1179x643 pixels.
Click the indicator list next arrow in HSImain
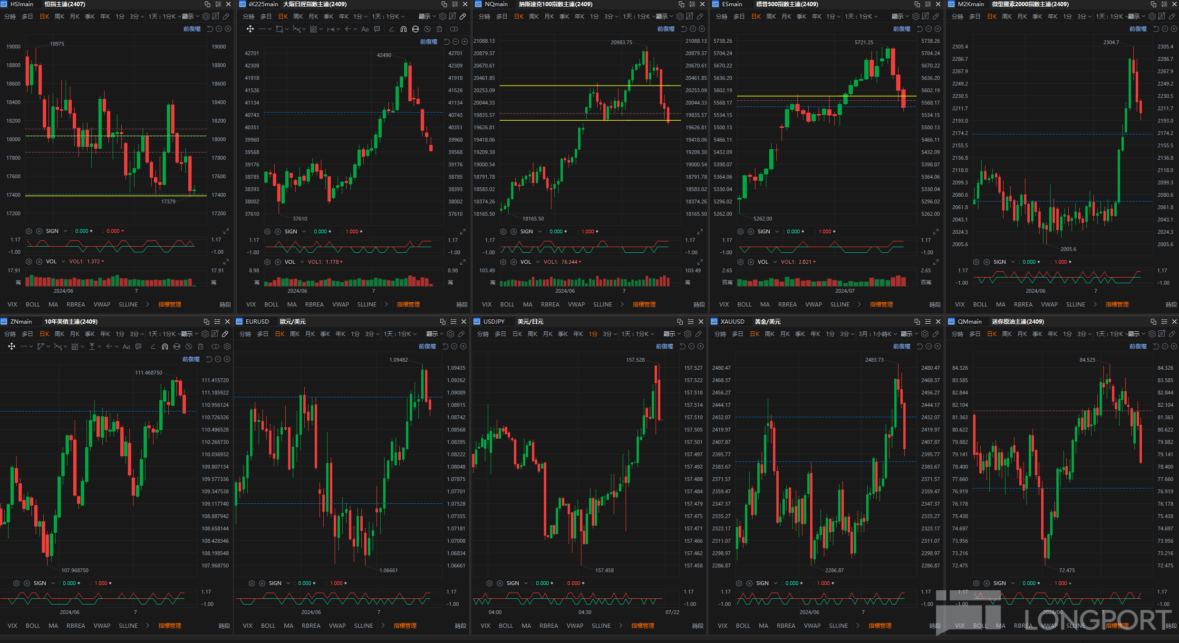click(x=147, y=305)
